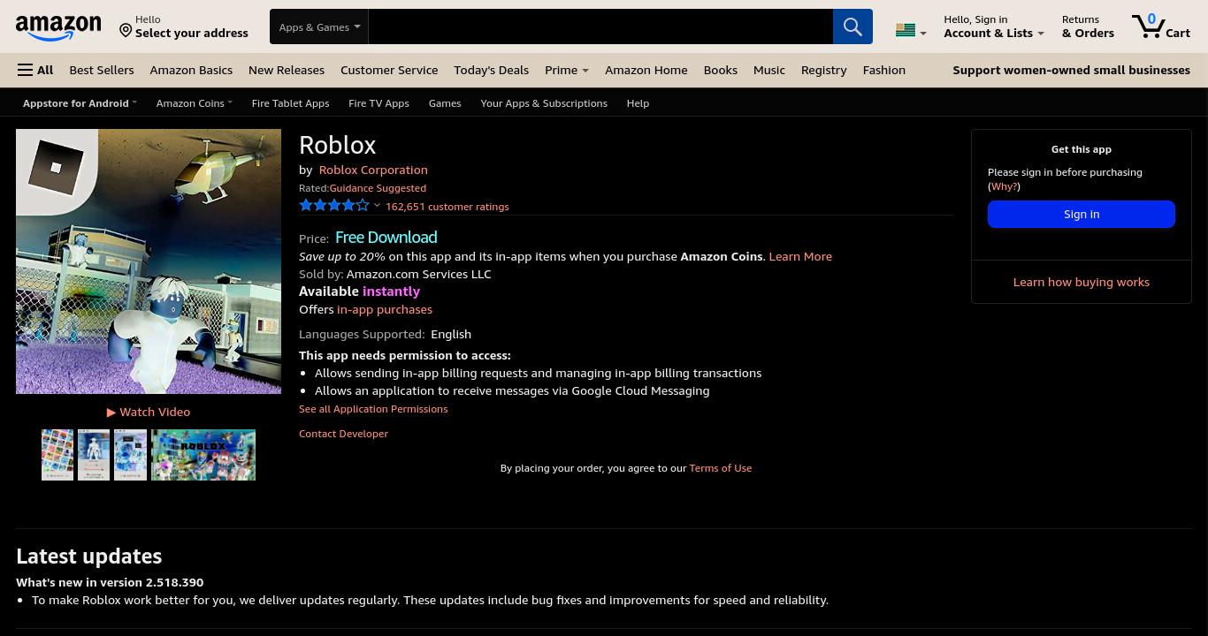Image resolution: width=1208 pixels, height=636 pixels.
Task: Open Registry
Action: [823, 70]
